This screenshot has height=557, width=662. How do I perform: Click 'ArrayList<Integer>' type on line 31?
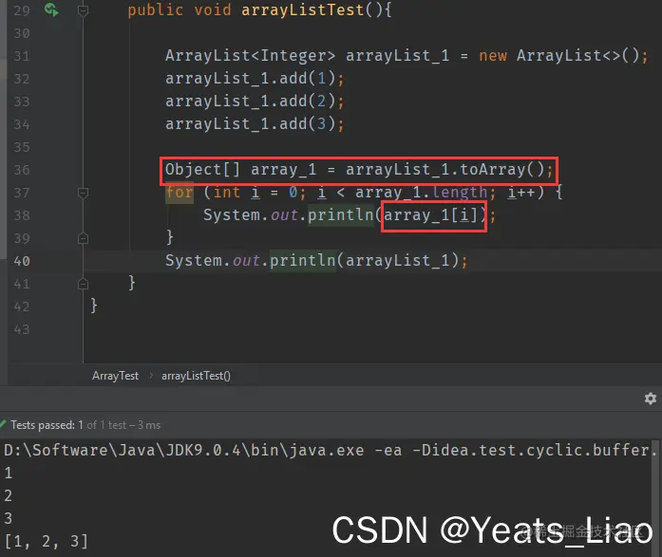pos(251,56)
